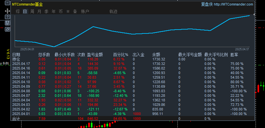Select the 年 yearly tab

click(54, 11)
